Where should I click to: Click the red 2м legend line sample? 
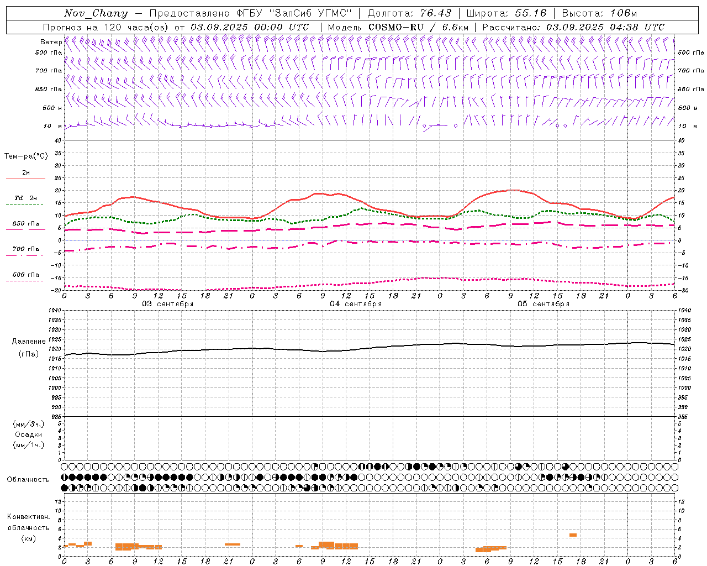click(25, 179)
